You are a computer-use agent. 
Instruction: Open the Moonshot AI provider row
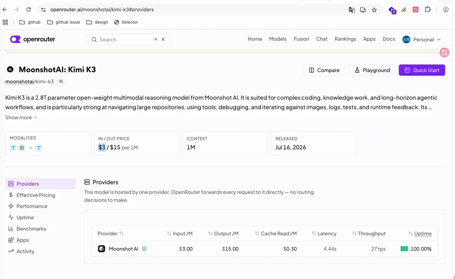pos(264,249)
